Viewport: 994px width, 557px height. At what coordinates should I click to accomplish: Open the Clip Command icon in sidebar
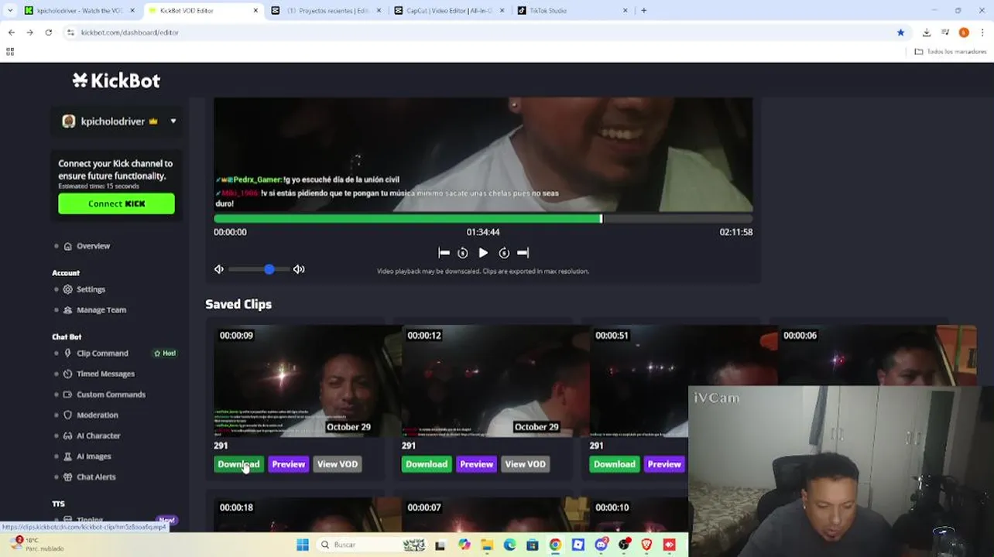(x=68, y=354)
